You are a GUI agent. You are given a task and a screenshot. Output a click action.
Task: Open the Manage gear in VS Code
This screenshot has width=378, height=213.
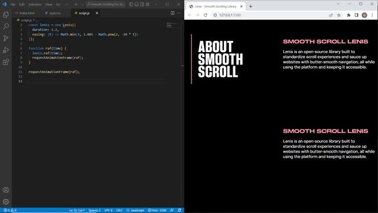coord(6,202)
